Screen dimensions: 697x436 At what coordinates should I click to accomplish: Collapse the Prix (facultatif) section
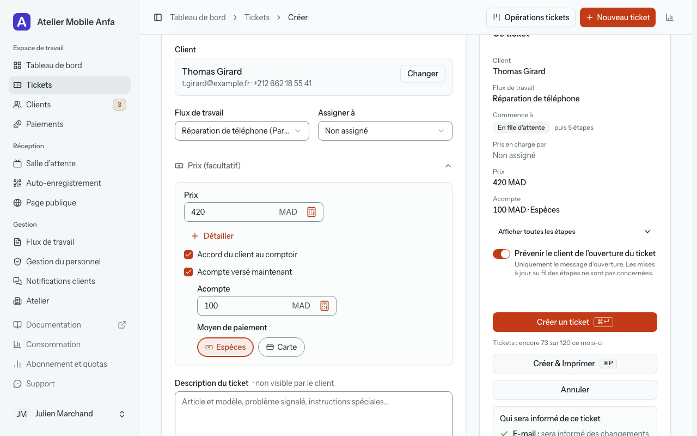click(314, 166)
